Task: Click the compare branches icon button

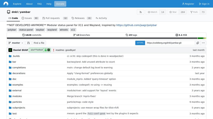Action: point(28,43)
